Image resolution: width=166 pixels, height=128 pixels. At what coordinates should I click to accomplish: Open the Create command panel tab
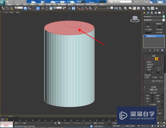[144, 13]
